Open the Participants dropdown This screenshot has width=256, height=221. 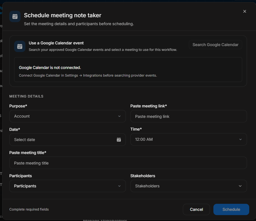67,186
